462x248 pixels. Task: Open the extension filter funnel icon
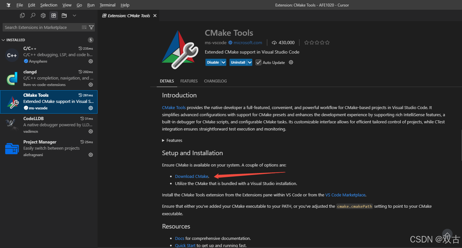click(91, 27)
